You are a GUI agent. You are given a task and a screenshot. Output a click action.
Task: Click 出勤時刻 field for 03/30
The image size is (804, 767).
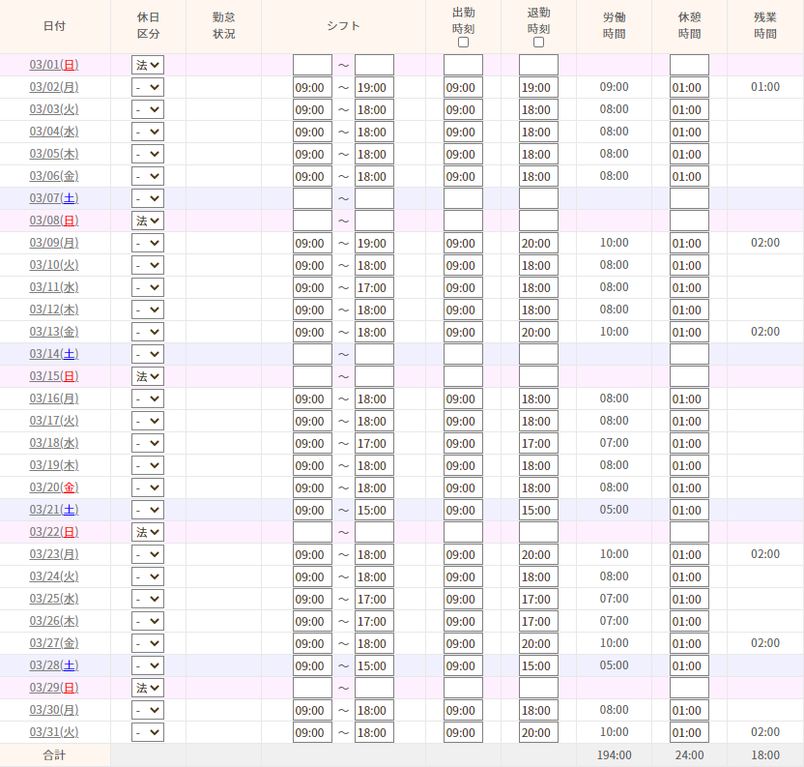463,711
